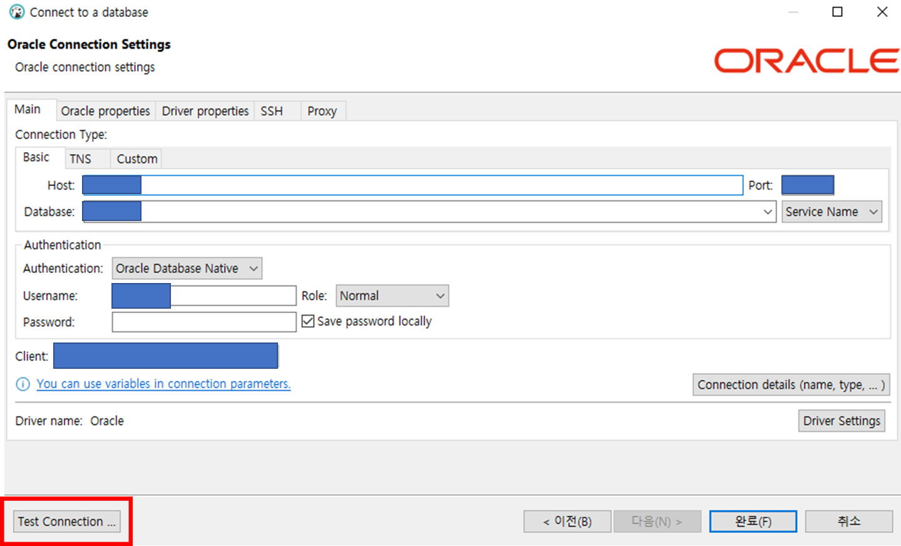The image size is (901, 546).
Task: Click the info icon beside variables link
Action: tap(23, 384)
